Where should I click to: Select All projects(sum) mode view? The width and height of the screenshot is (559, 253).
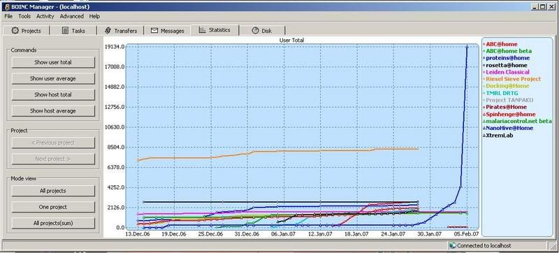[53, 224]
